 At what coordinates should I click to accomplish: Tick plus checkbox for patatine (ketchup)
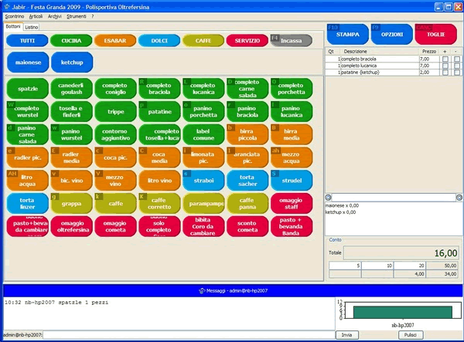pyautogui.click(x=445, y=73)
